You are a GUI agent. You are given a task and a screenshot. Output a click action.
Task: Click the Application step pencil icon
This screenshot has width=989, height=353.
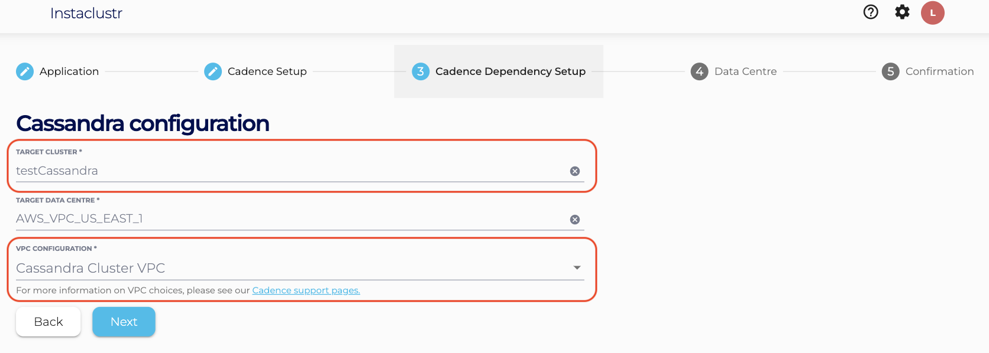(25, 71)
